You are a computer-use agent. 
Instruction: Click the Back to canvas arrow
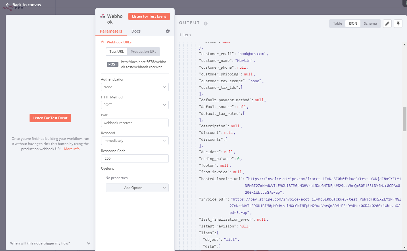click(8, 5)
